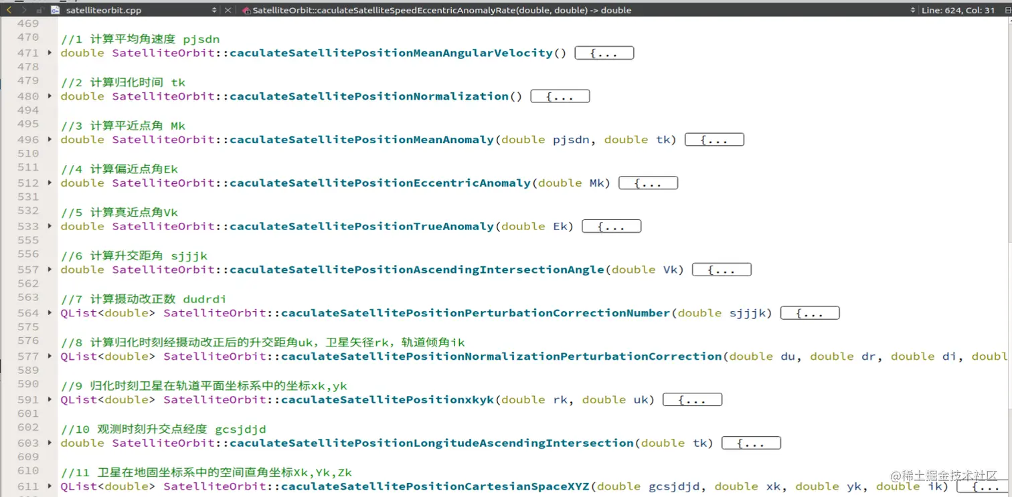Click the caculateSatellitePositionLongitudeAscendingIntersection function name
Screen dimensions: 1012x497
(432, 443)
